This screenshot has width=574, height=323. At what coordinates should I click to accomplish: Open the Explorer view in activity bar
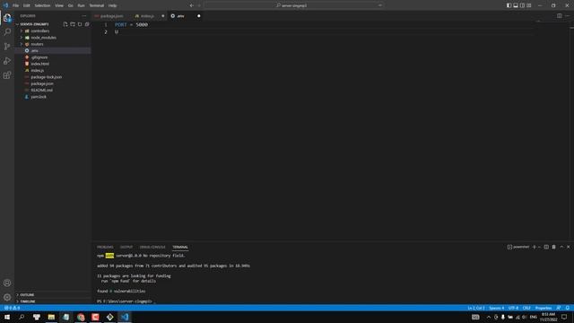[x=7, y=18]
